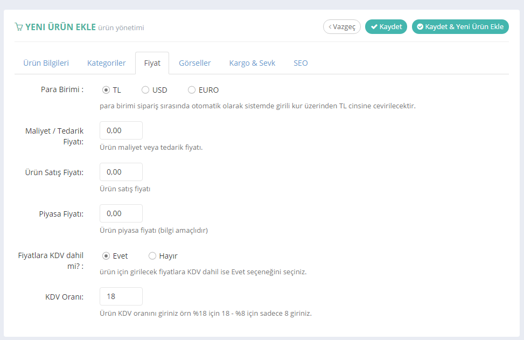Focus the Ürün Satış Fiyatı field
Screen dimensions: 524x340
tap(121, 172)
